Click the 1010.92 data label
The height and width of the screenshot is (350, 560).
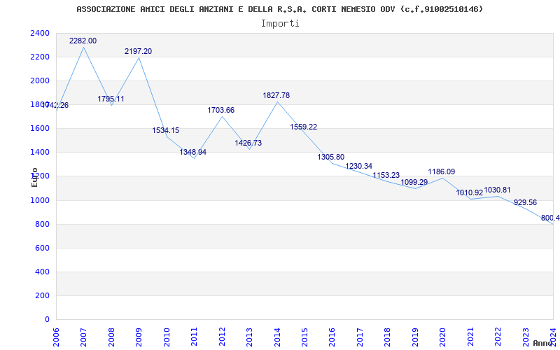pos(470,193)
